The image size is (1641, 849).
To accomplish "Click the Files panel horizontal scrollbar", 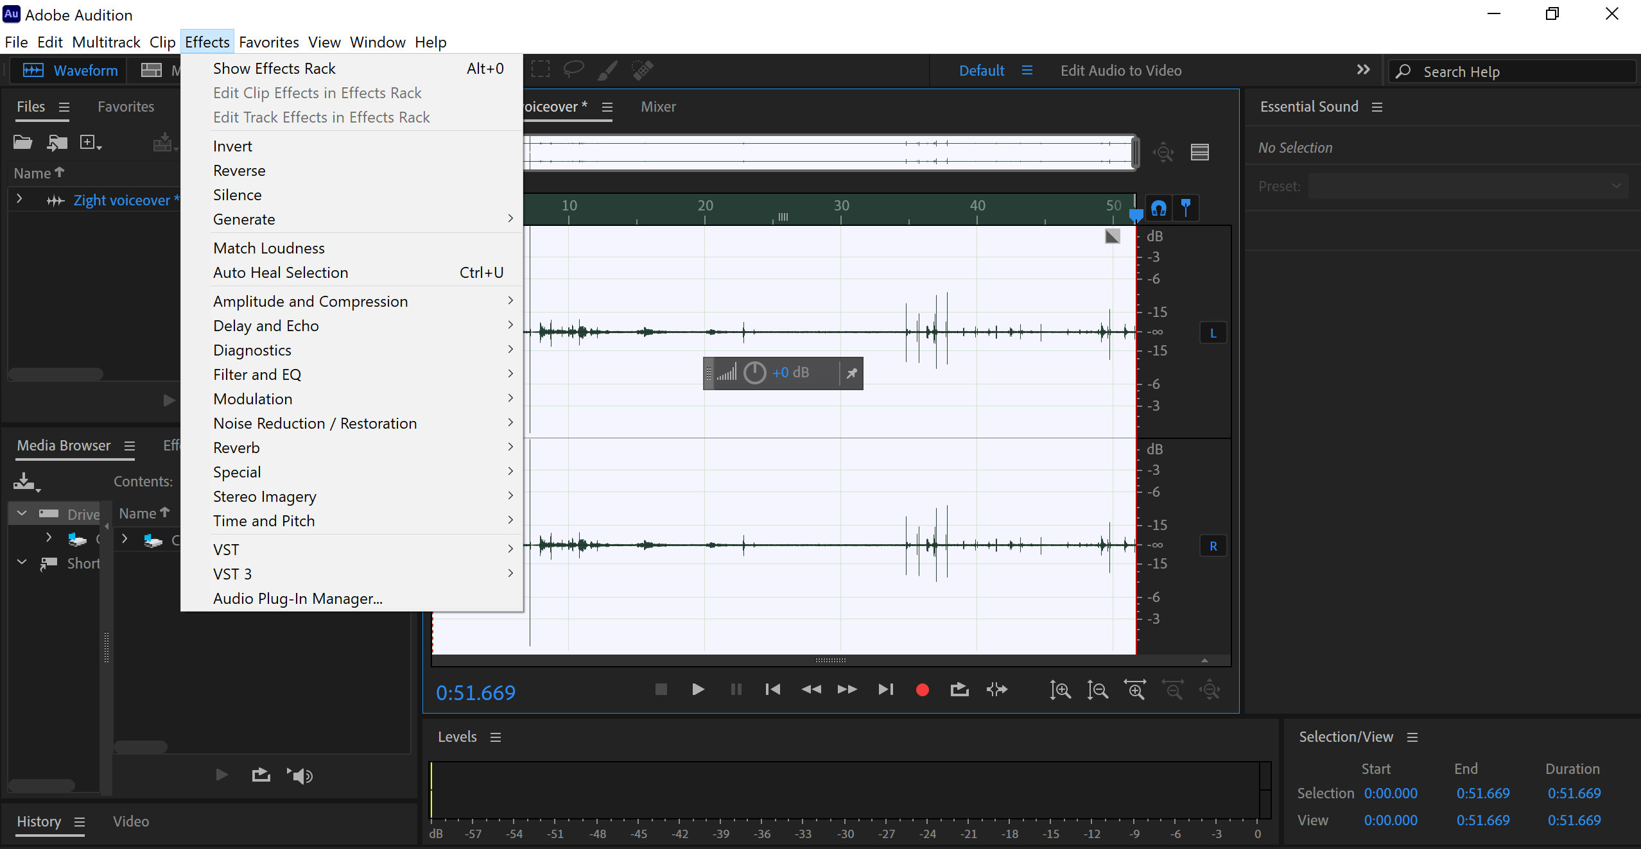I will (x=56, y=373).
